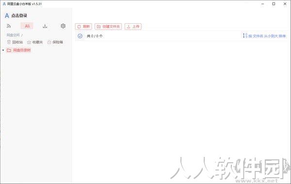Image resolution: width=291 pixels, height=184 pixels.
Task: Open the 保险箱 safe box
Action: [55, 42]
